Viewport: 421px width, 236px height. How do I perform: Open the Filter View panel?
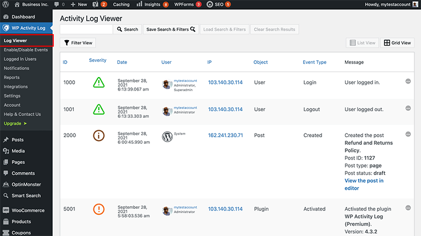[78, 43]
